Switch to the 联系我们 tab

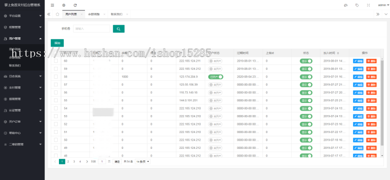[x=116, y=14]
